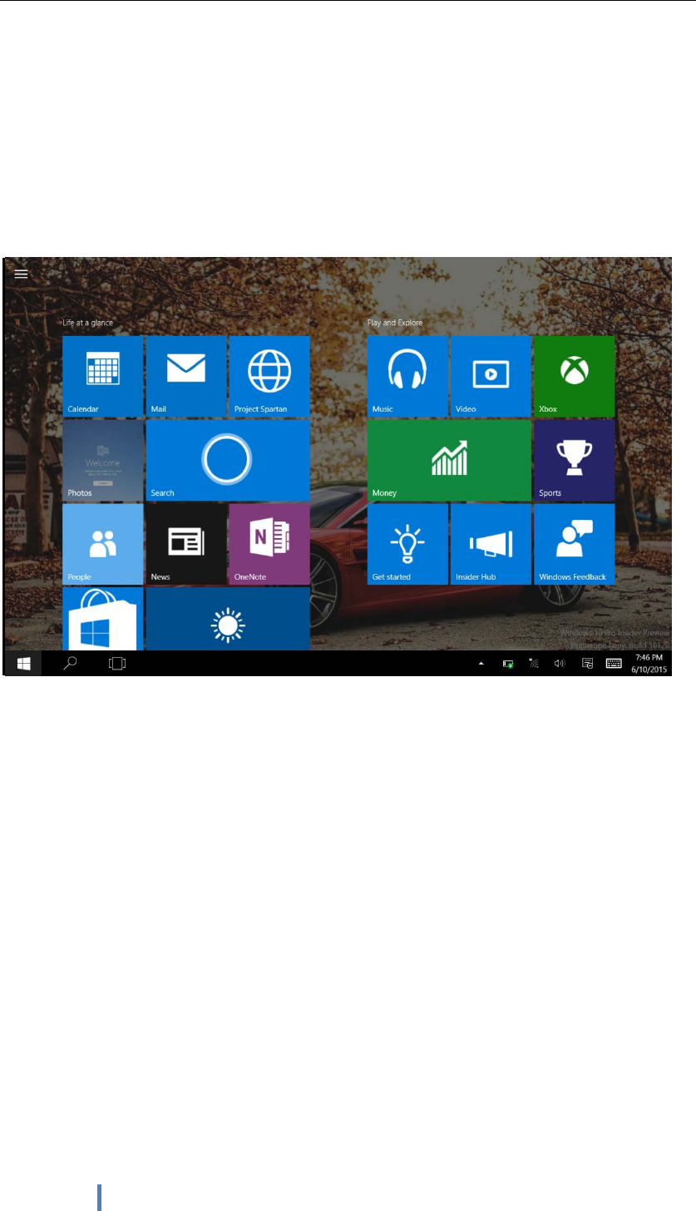
Task: Click the Windows Start button on taskbar
Action: (24, 663)
